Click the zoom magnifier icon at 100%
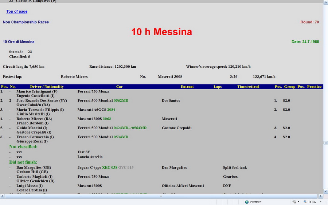 pyautogui.click(x=305, y=202)
